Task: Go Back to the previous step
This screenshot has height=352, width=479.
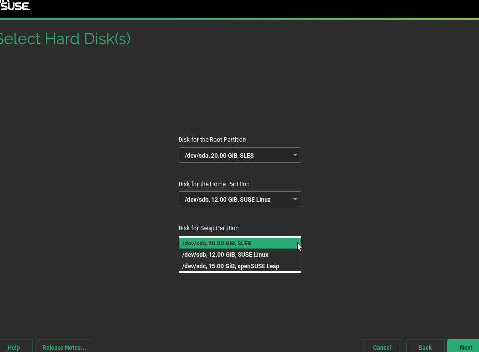Action: [425, 347]
